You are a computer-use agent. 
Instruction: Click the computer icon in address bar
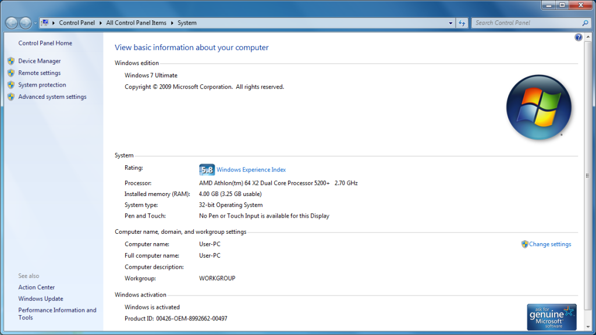pyautogui.click(x=45, y=23)
